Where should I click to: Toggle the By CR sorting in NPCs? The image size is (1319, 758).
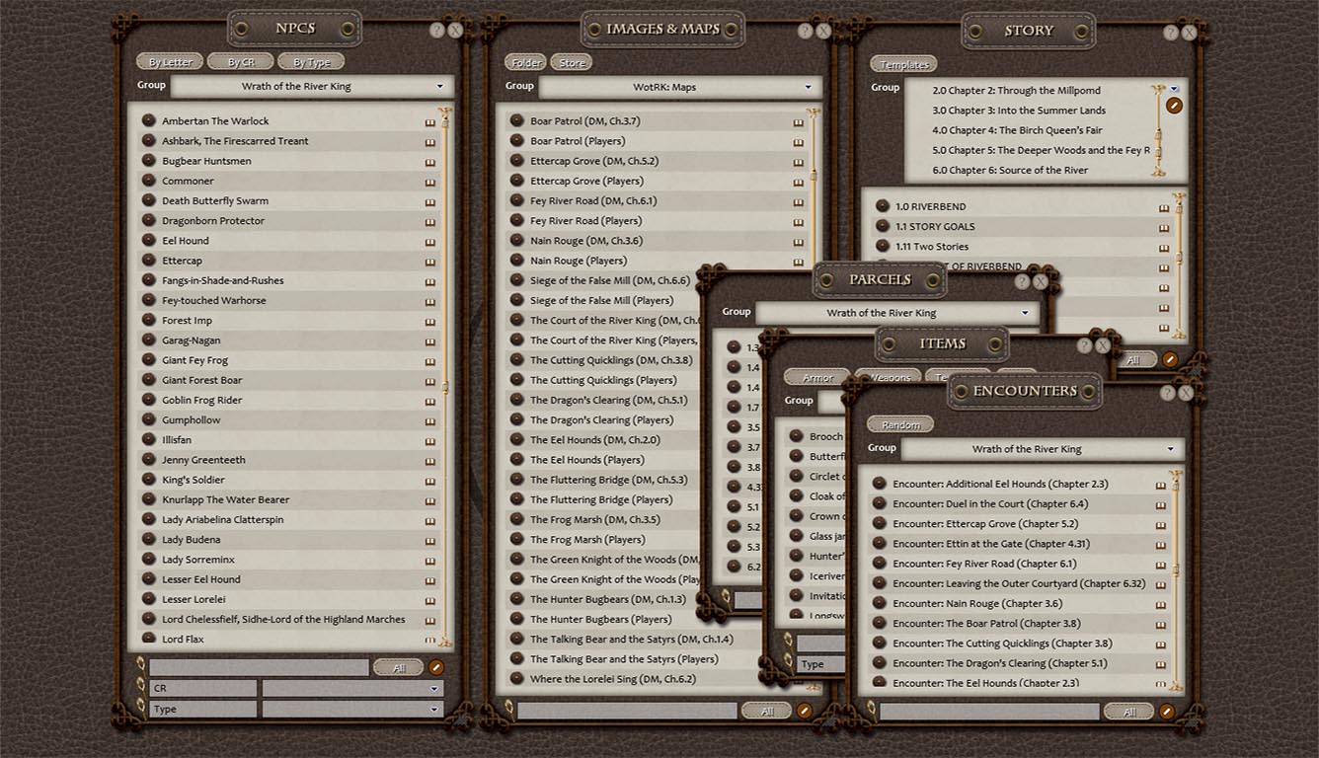pyautogui.click(x=240, y=61)
